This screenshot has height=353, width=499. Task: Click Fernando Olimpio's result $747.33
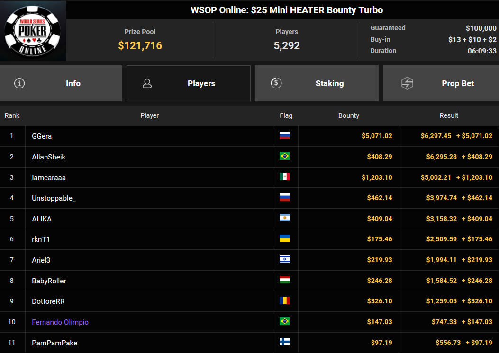(444, 322)
